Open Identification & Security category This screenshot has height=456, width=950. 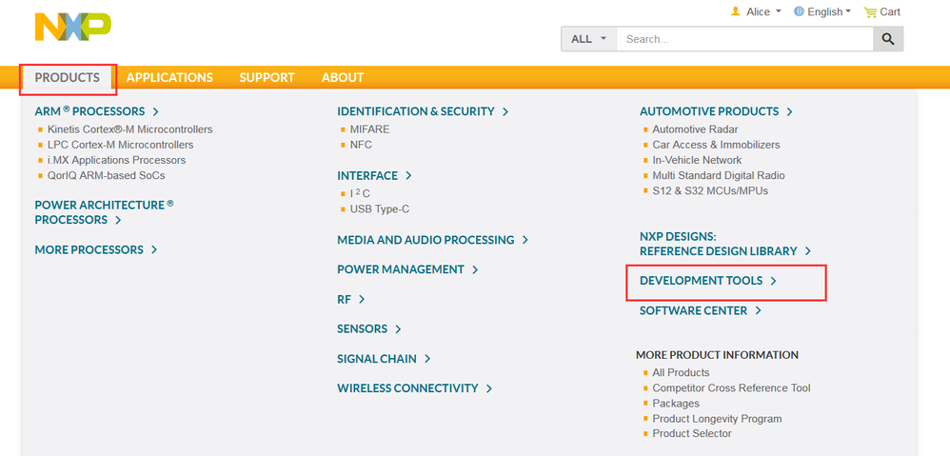point(416,111)
